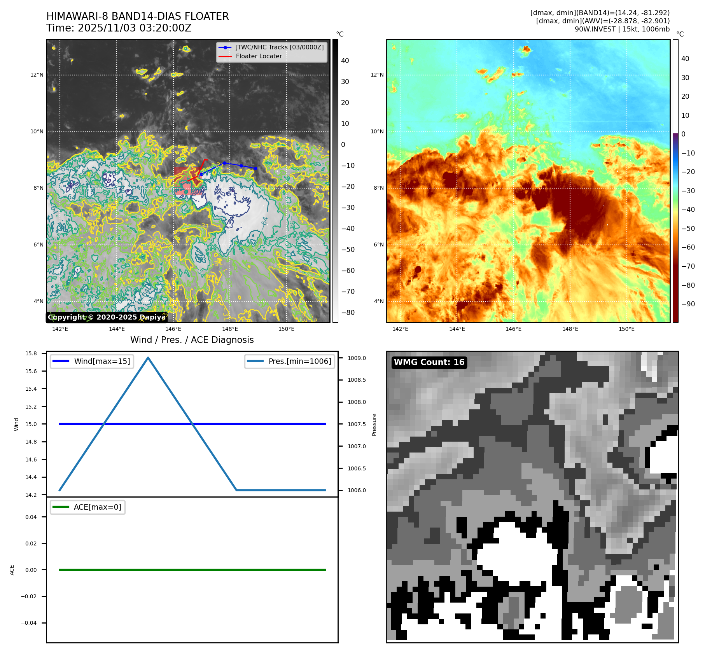Click the grayscale Band14 temperature colorbar
This screenshot has width=705, height=657.
point(335,181)
